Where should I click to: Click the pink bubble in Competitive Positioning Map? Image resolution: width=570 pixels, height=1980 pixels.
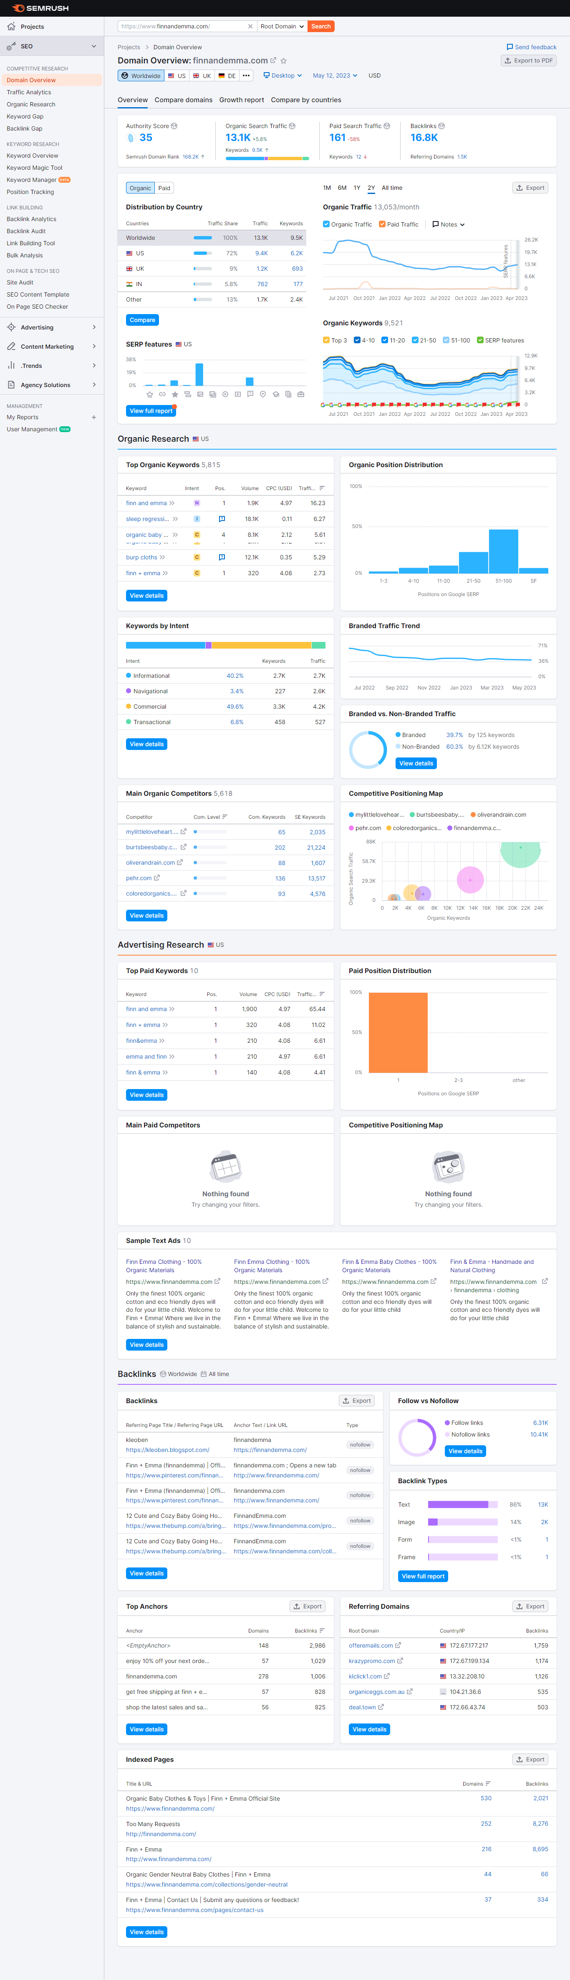click(x=470, y=879)
